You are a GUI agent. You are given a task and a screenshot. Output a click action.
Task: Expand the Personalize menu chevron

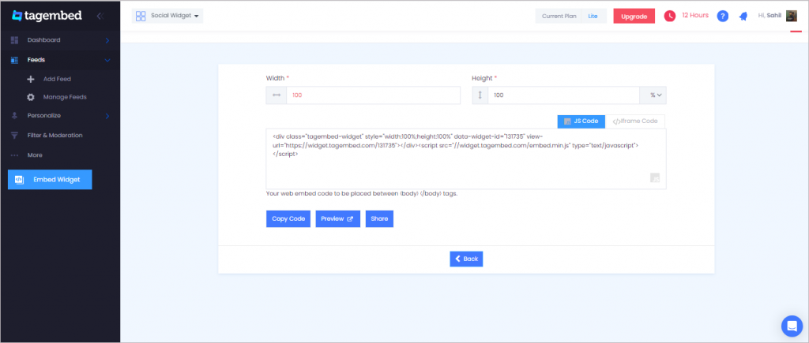pyautogui.click(x=107, y=116)
